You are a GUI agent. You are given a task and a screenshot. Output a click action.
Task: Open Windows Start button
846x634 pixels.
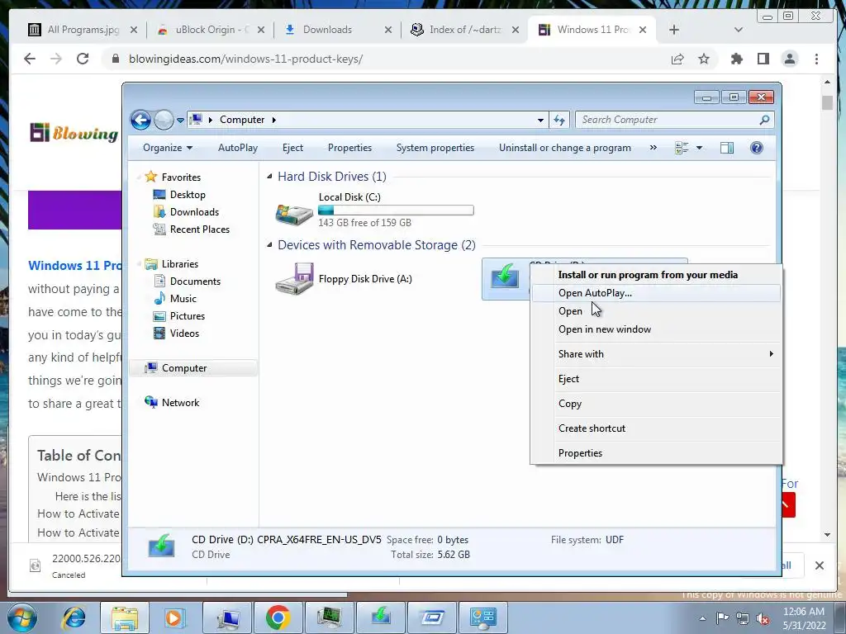22,617
